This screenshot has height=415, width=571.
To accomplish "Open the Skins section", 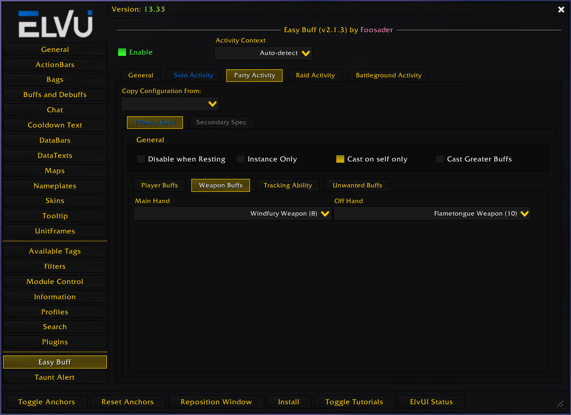I will tap(55, 201).
